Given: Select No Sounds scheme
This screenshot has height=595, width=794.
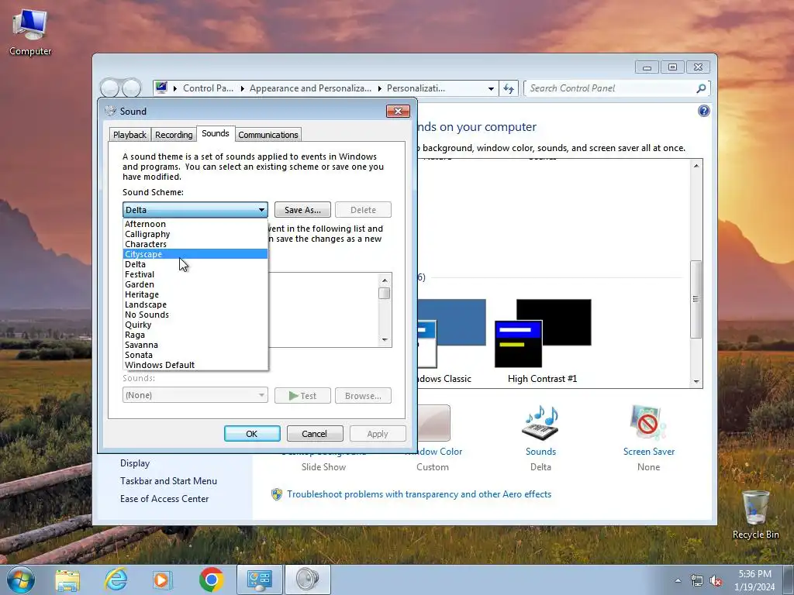Looking at the screenshot, I should [195, 315].
